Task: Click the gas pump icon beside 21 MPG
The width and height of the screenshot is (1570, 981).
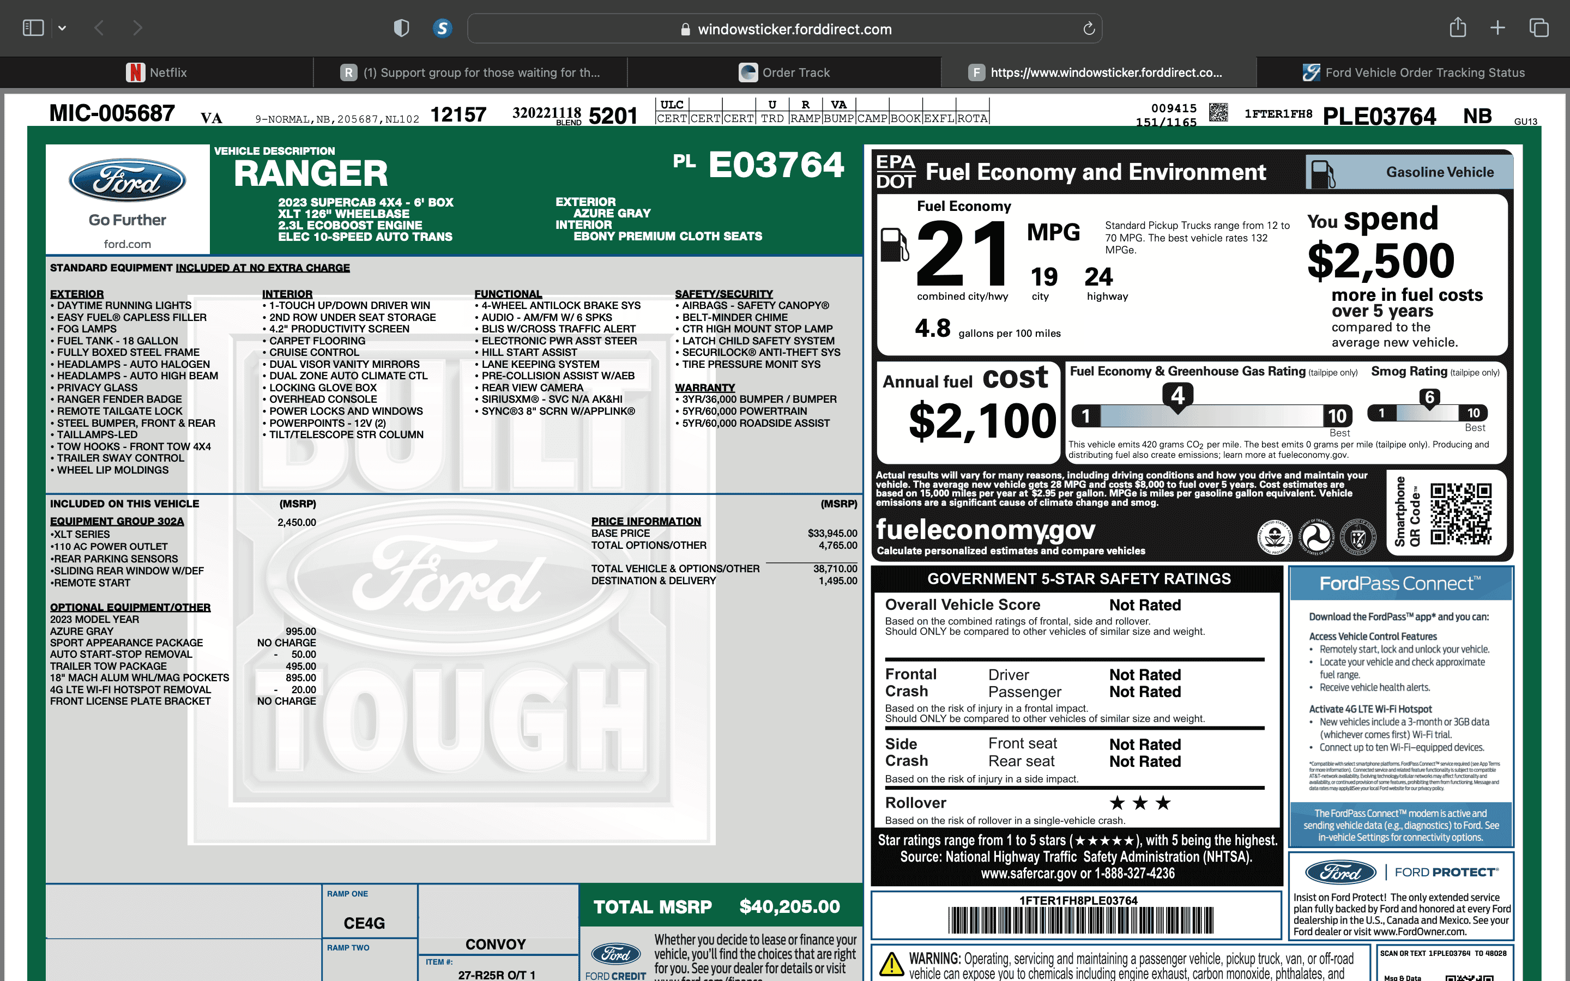Action: (x=895, y=245)
